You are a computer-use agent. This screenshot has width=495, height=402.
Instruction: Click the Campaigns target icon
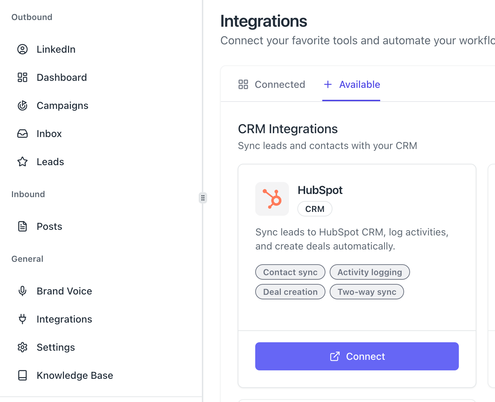22,105
